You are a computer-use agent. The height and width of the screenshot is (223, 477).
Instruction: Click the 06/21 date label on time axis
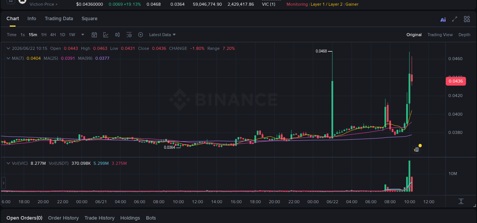tap(101, 202)
